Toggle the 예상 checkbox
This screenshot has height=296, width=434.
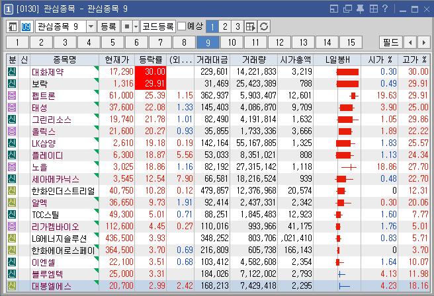pyautogui.click(x=181, y=26)
